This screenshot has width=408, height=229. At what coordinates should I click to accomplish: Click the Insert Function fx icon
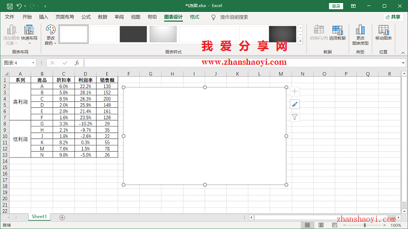click(x=77, y=63)
